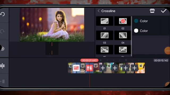The image size is (170, 95).
Task: Tap the total duration 00:00:10.142
Action: tap(161, 60)
